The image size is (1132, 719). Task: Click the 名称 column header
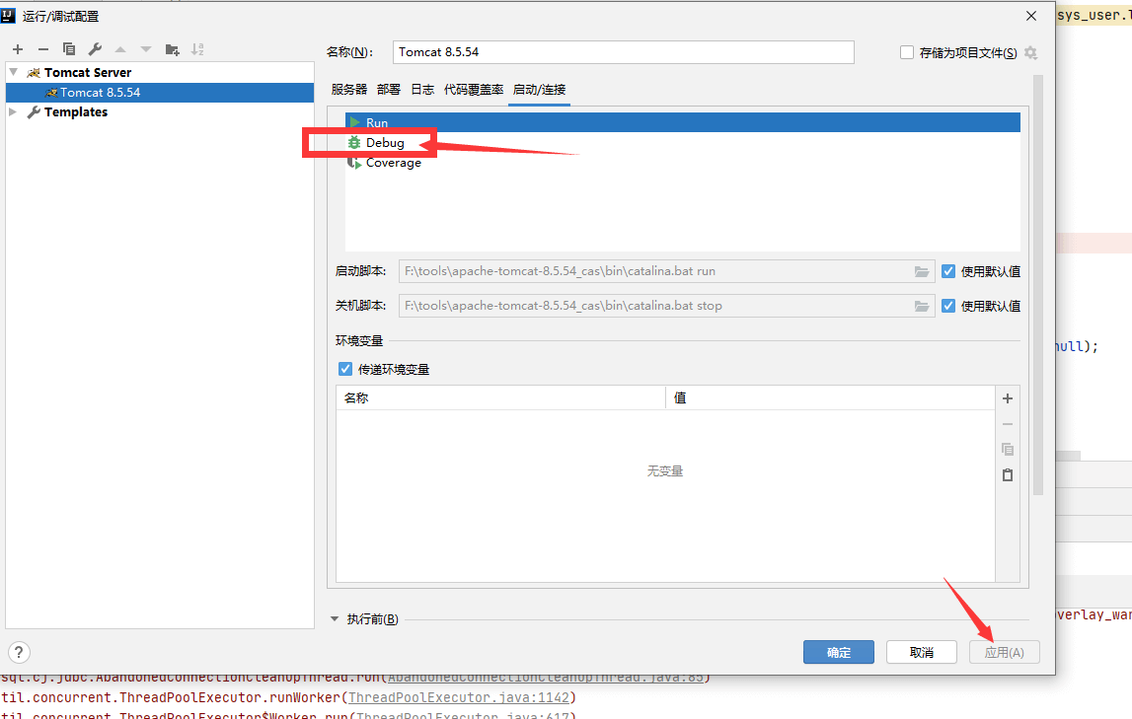pos(500,398)
